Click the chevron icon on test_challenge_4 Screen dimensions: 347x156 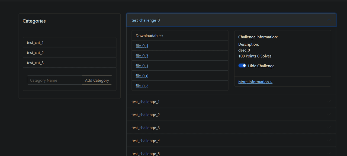click(328, 141)
